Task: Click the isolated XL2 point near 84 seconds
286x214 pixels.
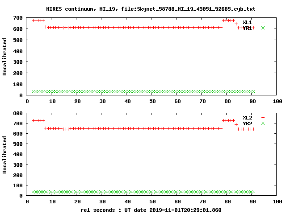Action: (x=236, y=125)
